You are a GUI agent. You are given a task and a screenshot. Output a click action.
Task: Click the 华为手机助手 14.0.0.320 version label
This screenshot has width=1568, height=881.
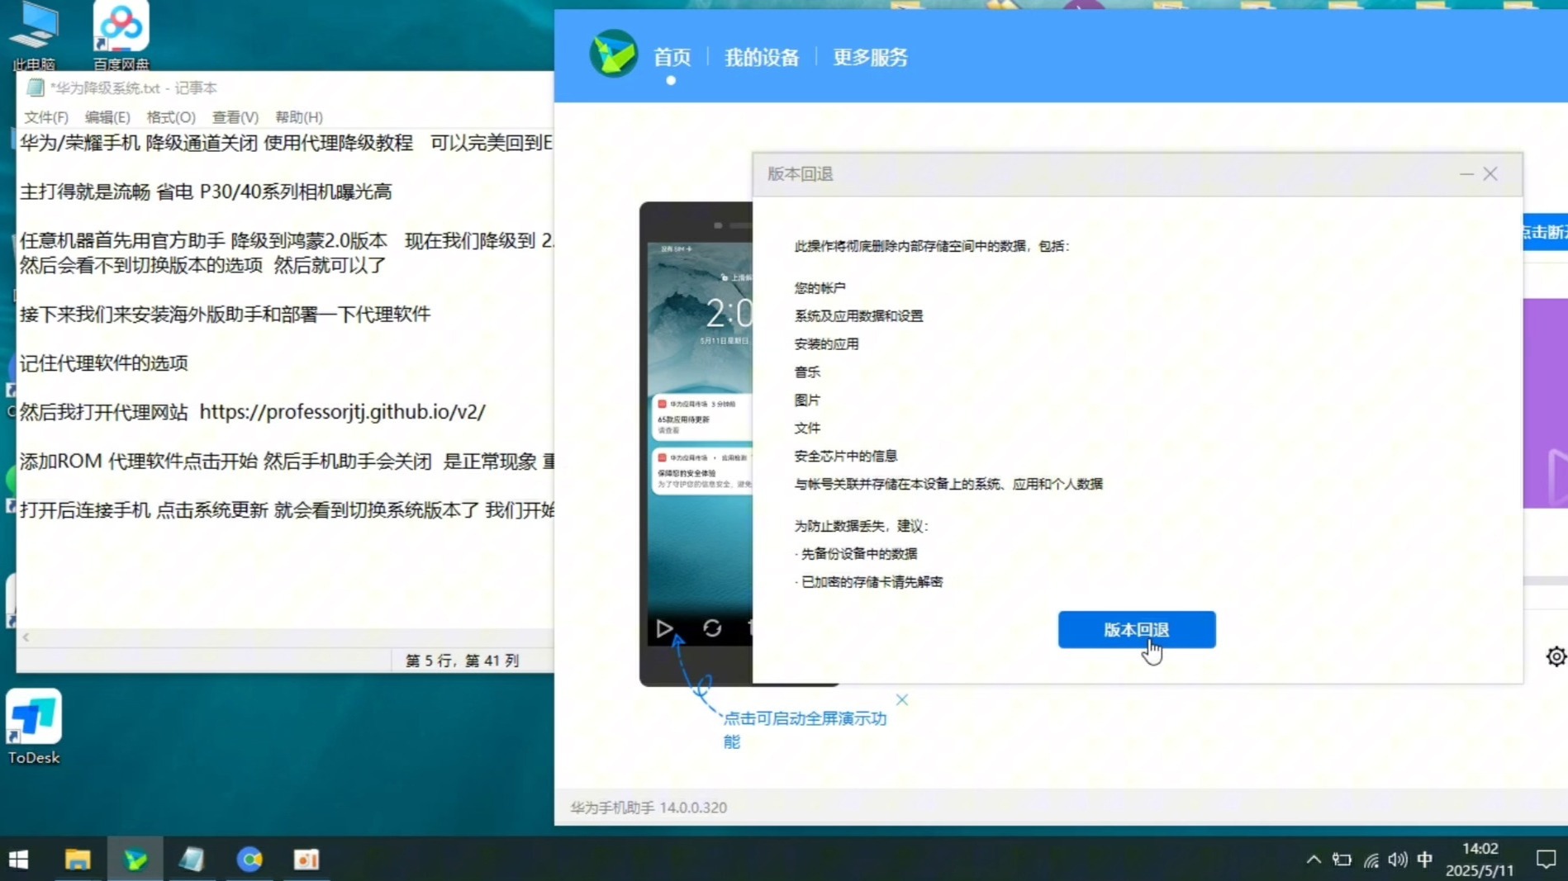[x=649, y=808]
